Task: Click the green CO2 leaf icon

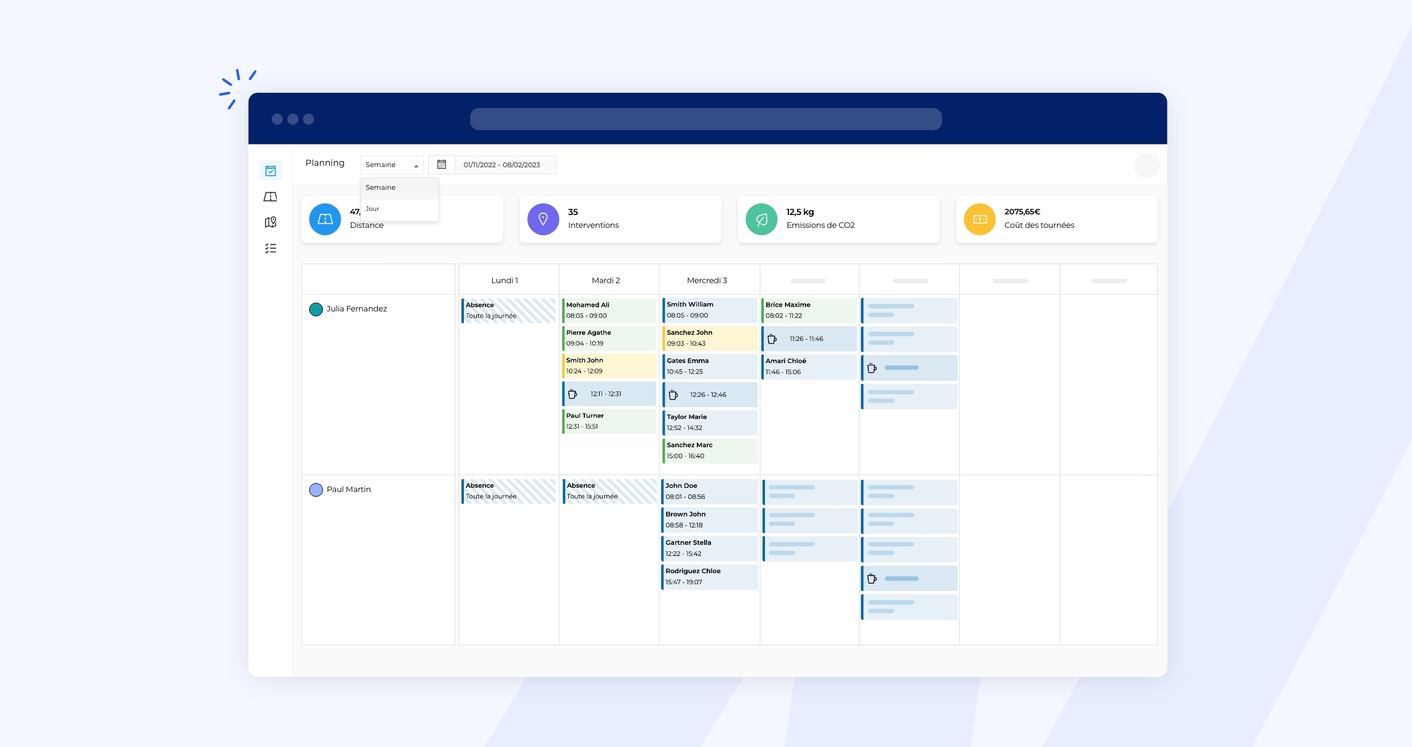Action: [761, 219]
